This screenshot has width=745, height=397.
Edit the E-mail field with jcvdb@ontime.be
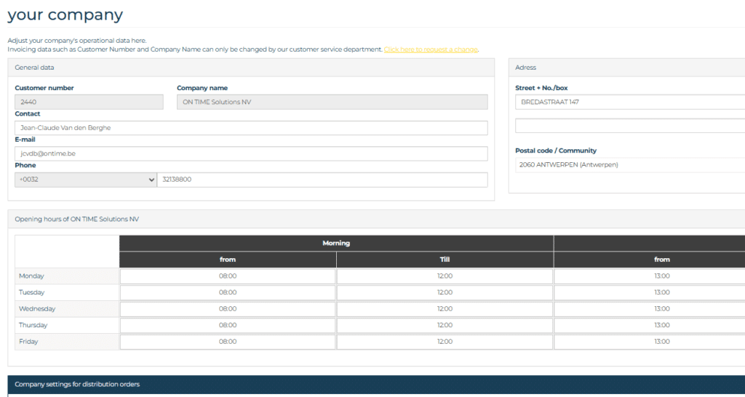[x=251, y=154]
